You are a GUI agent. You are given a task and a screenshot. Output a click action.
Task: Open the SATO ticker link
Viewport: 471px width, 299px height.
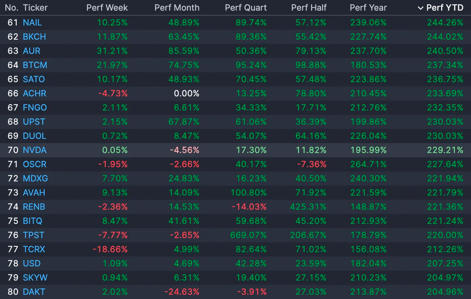pos(34,79)
